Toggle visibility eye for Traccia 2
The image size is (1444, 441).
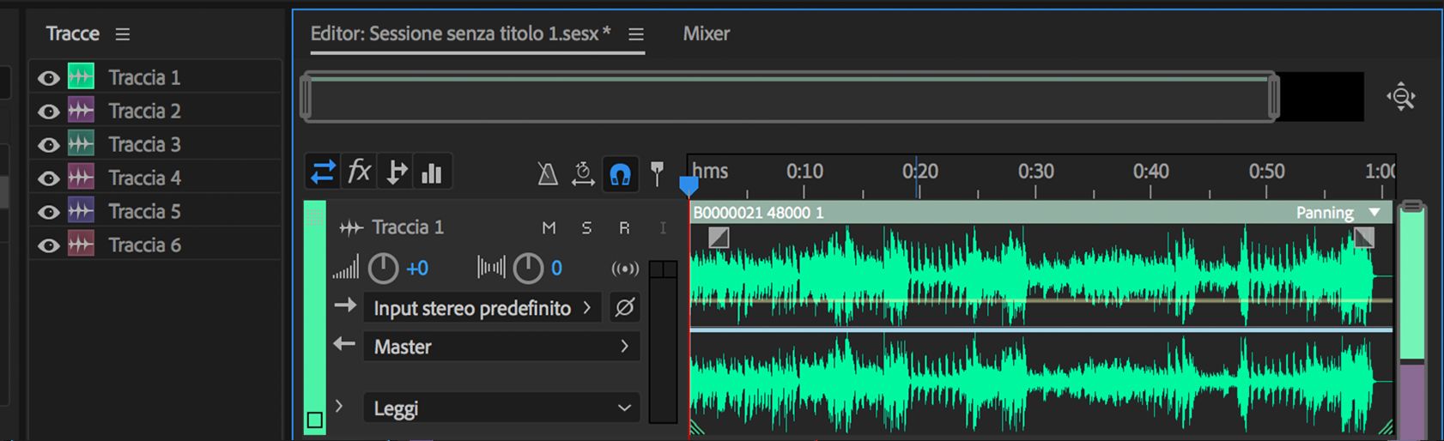(x=49, y=112)
